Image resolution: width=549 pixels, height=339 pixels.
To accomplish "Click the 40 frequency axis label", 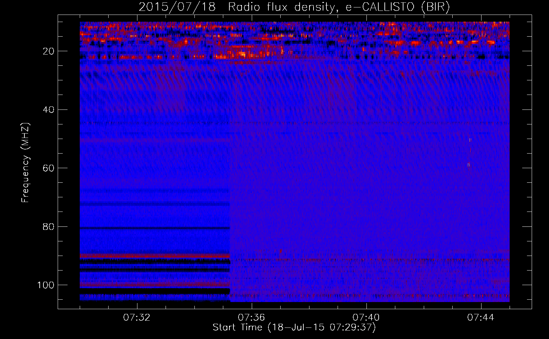I will point(49,110).
